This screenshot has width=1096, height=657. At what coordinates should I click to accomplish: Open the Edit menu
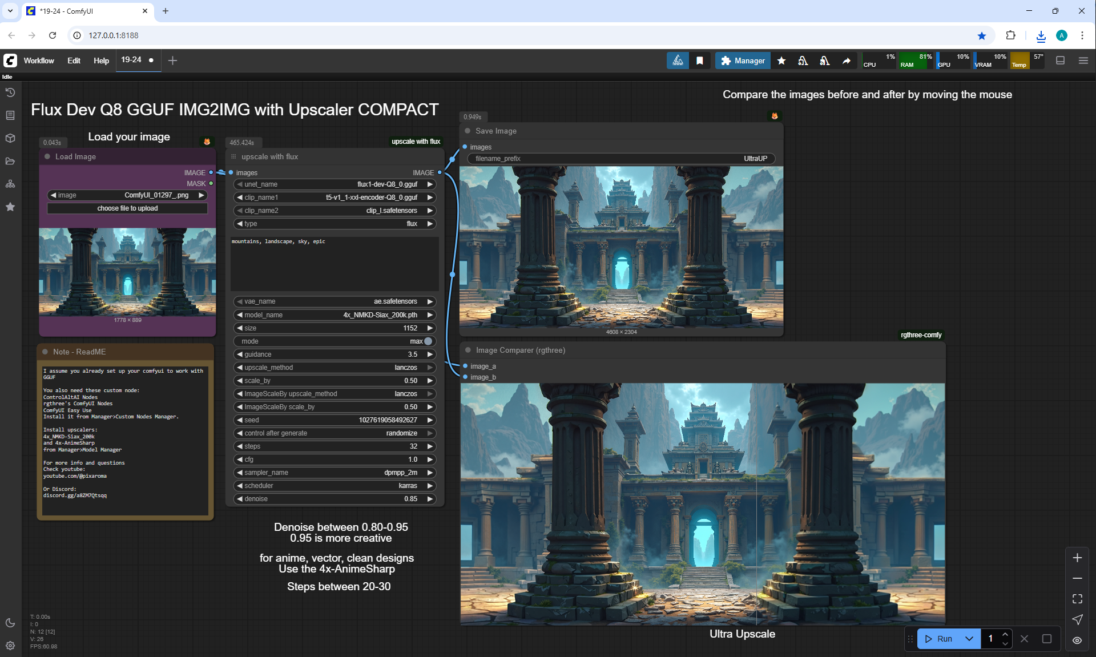point(74,61)
